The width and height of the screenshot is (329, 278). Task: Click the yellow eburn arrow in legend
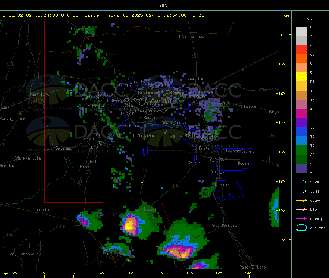[x=301, y=201]
